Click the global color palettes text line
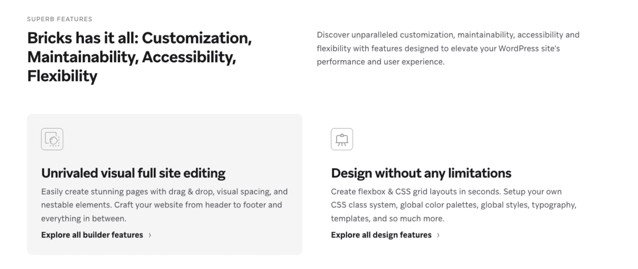638x269 pixels. 454,205
